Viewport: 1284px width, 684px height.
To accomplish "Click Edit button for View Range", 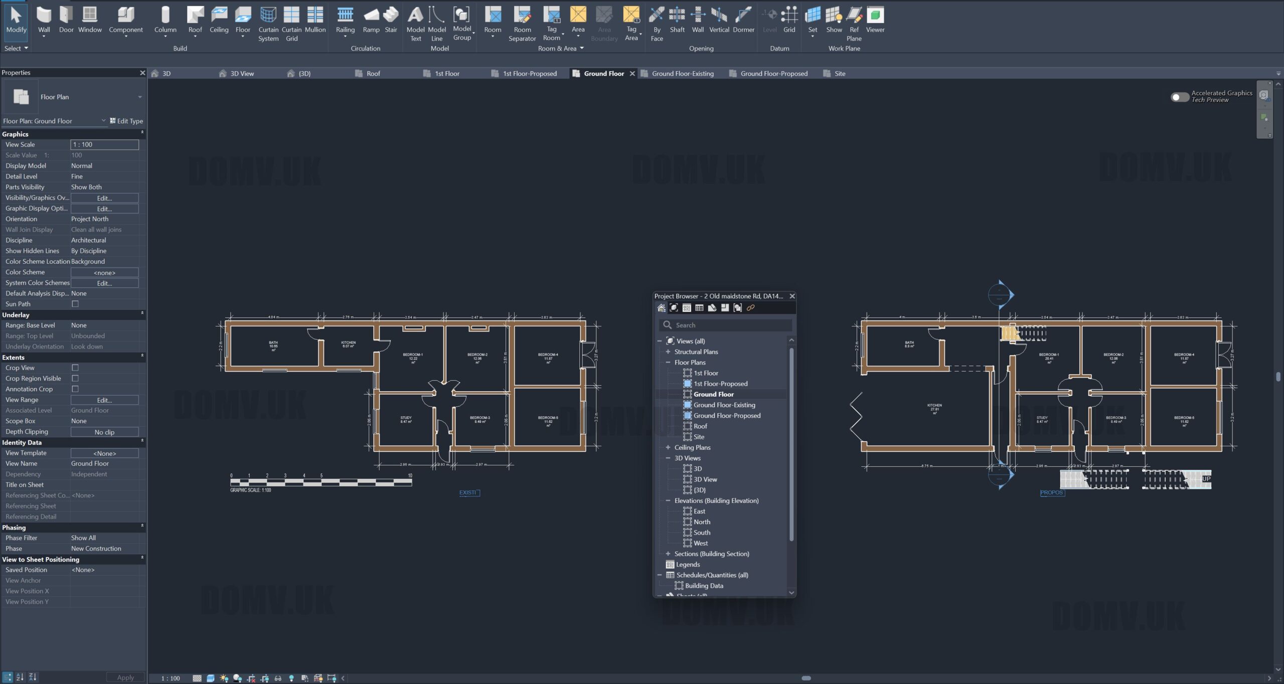I will click(x=104, y=400).
